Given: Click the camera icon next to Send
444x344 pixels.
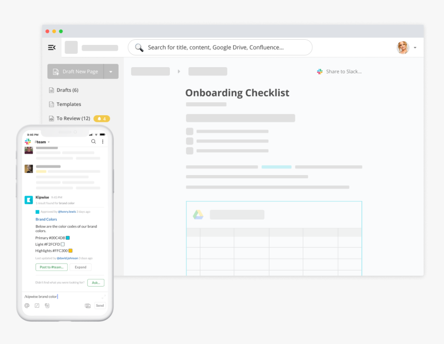Looking at the screenshot, I should point(88,306).
